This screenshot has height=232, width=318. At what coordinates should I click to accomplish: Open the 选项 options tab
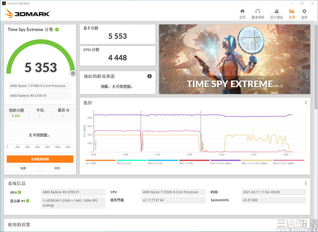pos(304,14)
